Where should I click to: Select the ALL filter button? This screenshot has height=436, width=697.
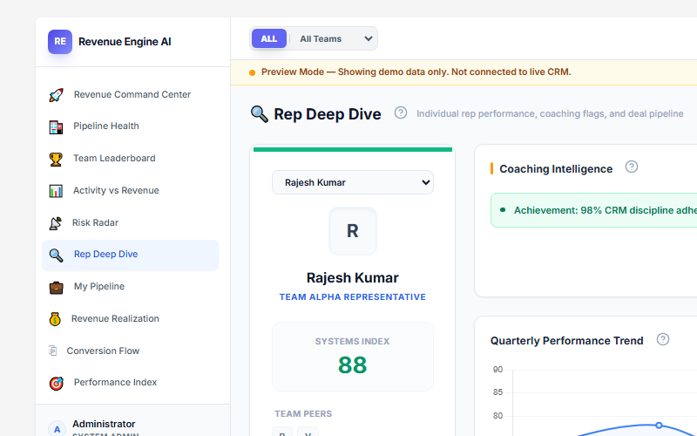click(269, 38)
